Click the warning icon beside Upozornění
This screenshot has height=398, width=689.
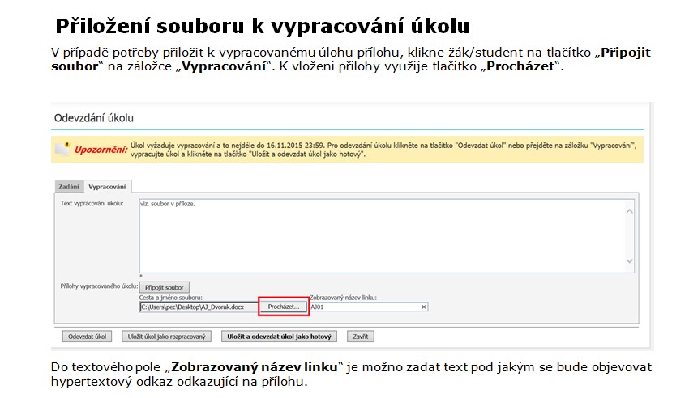click(62, 150)
